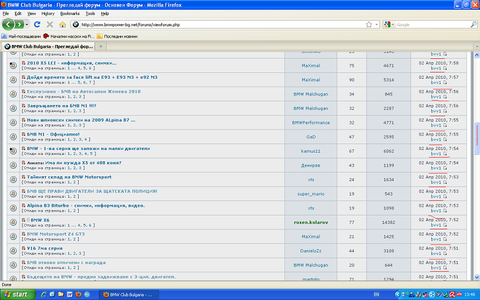Select the 'BMW Club Bulgaria' browser tab
Image resolution: width=480 pixels, height=300 pixels.
point(48,46)
